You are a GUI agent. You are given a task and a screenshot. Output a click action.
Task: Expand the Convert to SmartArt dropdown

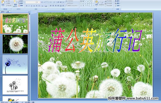click(78, 6)
